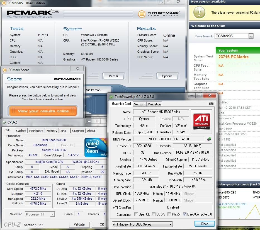The width and height of the screenshot is (260, 230).
Task: Close the PCMark Score dialog
Action: coord(77,69)
